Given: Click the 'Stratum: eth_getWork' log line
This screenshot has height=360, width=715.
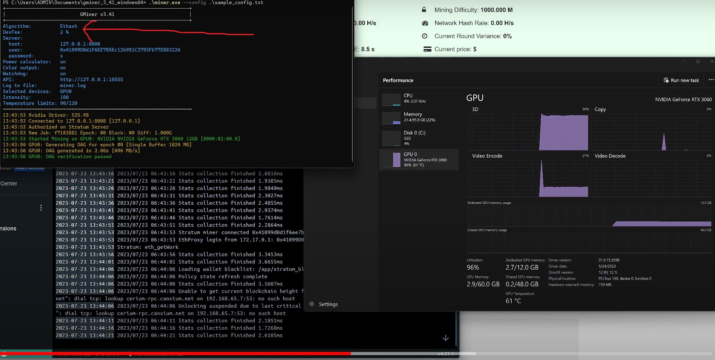Looking at the screenshot, I should click(117, 247).
